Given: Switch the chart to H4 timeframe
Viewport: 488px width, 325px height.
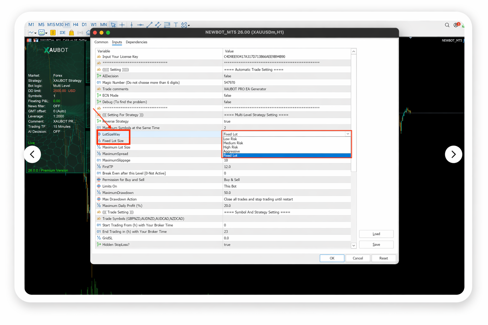Looking at the screenshot, I should [76, 24].
